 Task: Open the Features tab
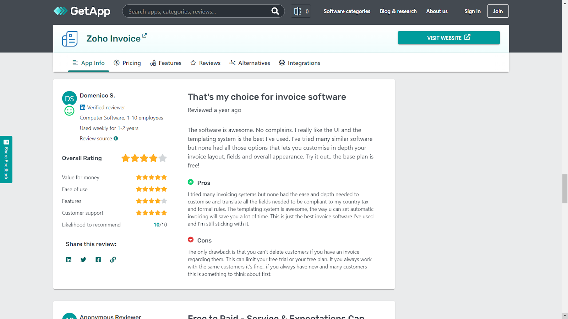pos(165,63)
